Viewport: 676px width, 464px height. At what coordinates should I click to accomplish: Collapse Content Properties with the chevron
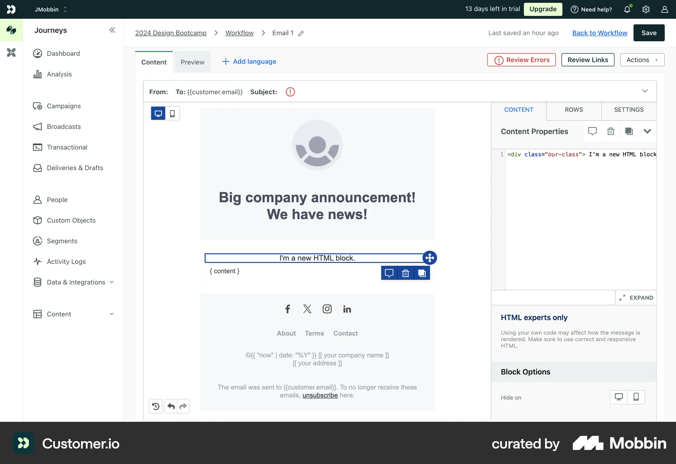click(x=647, y=131)
